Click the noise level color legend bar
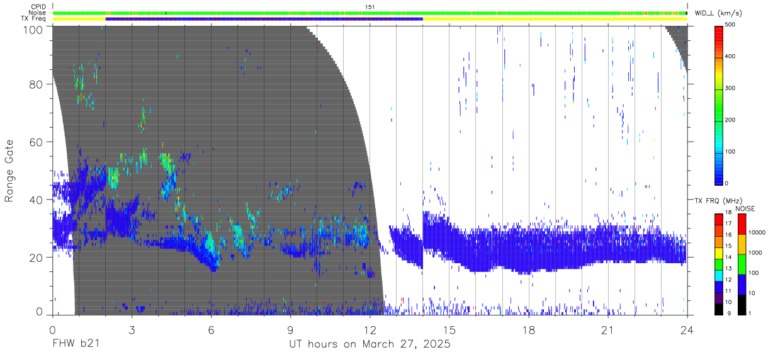Screen dimensions: 773x357 [742, 264]
